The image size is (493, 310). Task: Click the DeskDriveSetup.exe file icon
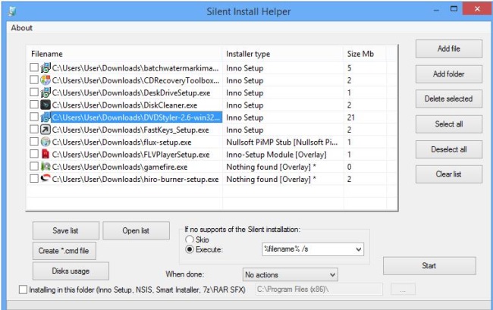pos(46,92)
